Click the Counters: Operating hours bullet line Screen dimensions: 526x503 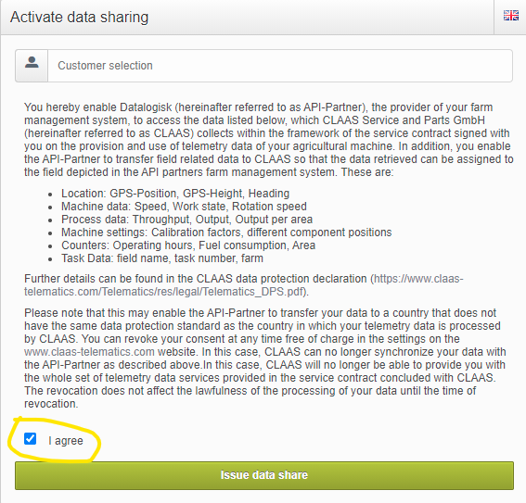188,245
